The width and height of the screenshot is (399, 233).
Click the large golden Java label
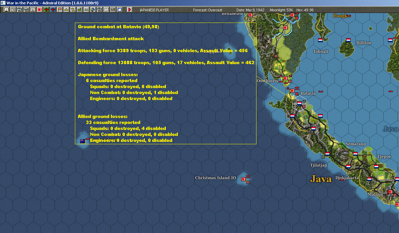click(321, 179)
